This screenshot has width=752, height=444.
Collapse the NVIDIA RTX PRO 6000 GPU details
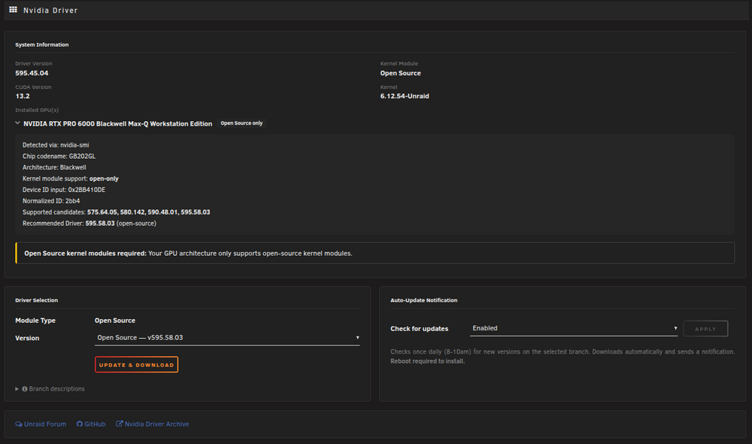[17, 123]
